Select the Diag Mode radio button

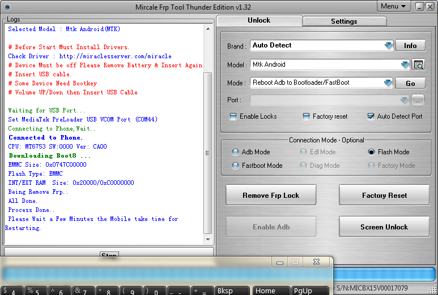(x=303, y=166)
